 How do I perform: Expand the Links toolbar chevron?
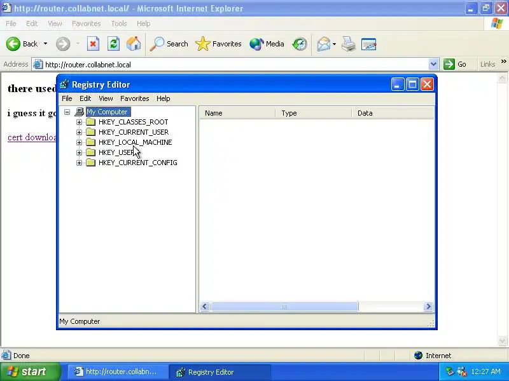[x=504, y=61]
